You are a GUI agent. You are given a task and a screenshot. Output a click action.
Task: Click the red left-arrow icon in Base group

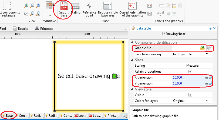pyautogui.click(x=149, y=14)
